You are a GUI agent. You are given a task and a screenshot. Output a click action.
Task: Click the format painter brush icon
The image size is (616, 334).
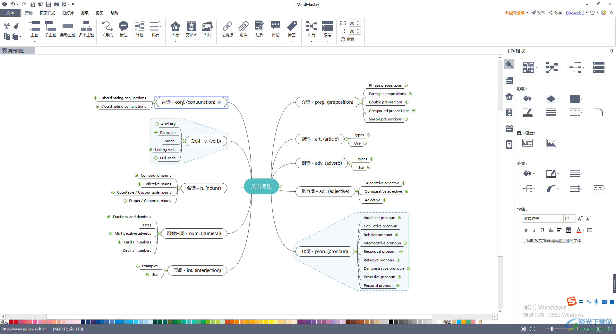click(16, 26)
